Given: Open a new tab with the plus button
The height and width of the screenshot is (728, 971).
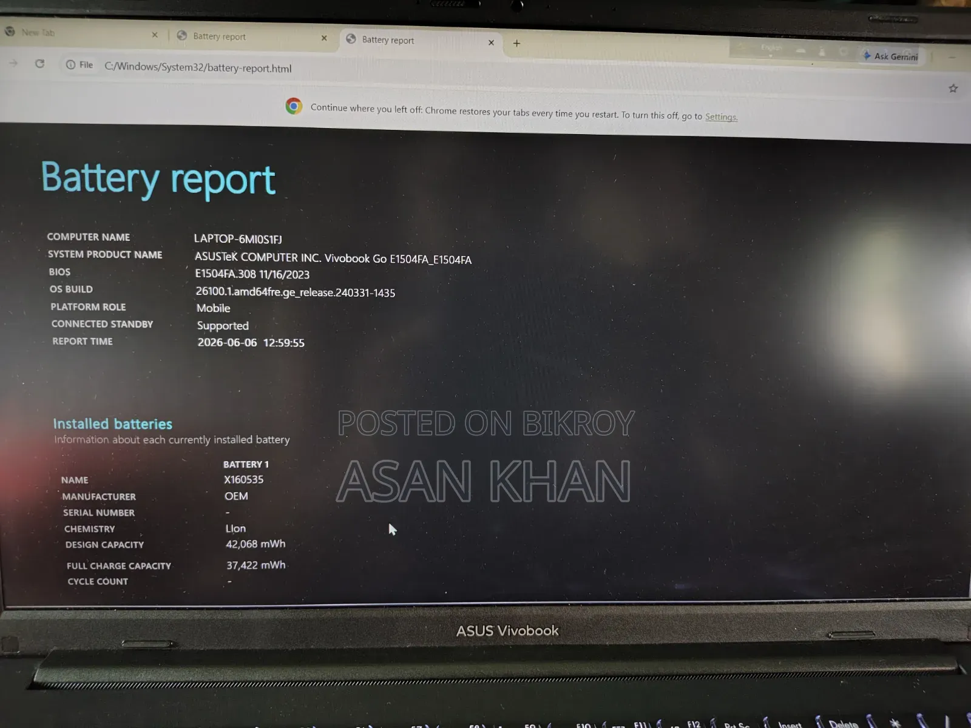Looking at the screenshot, I should pos(516,43).
